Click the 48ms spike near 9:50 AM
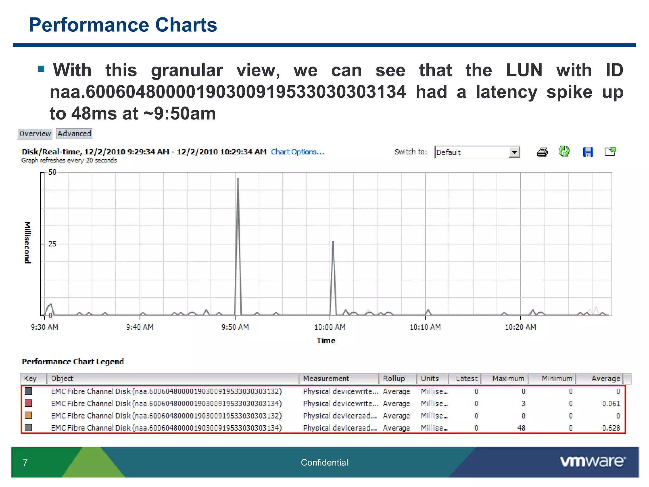Screen dimensions: 649x487 click(x=238, y=246)
